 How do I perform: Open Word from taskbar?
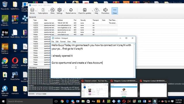click(x=144, y=101)
